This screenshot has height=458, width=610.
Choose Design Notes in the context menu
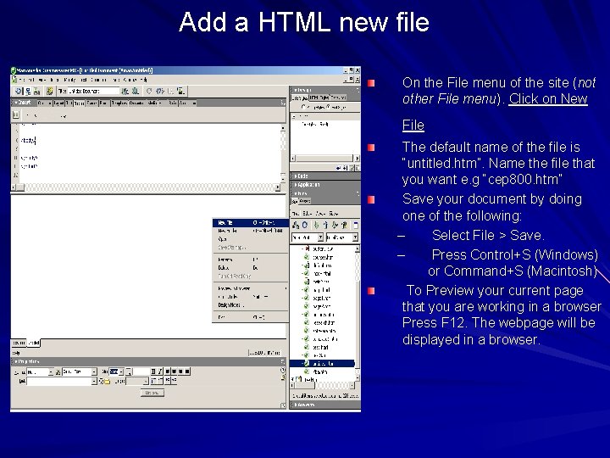pyautogui.click(x=250, y=305)
